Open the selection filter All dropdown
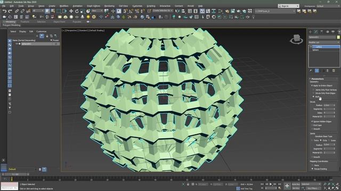 pos(38,11)
